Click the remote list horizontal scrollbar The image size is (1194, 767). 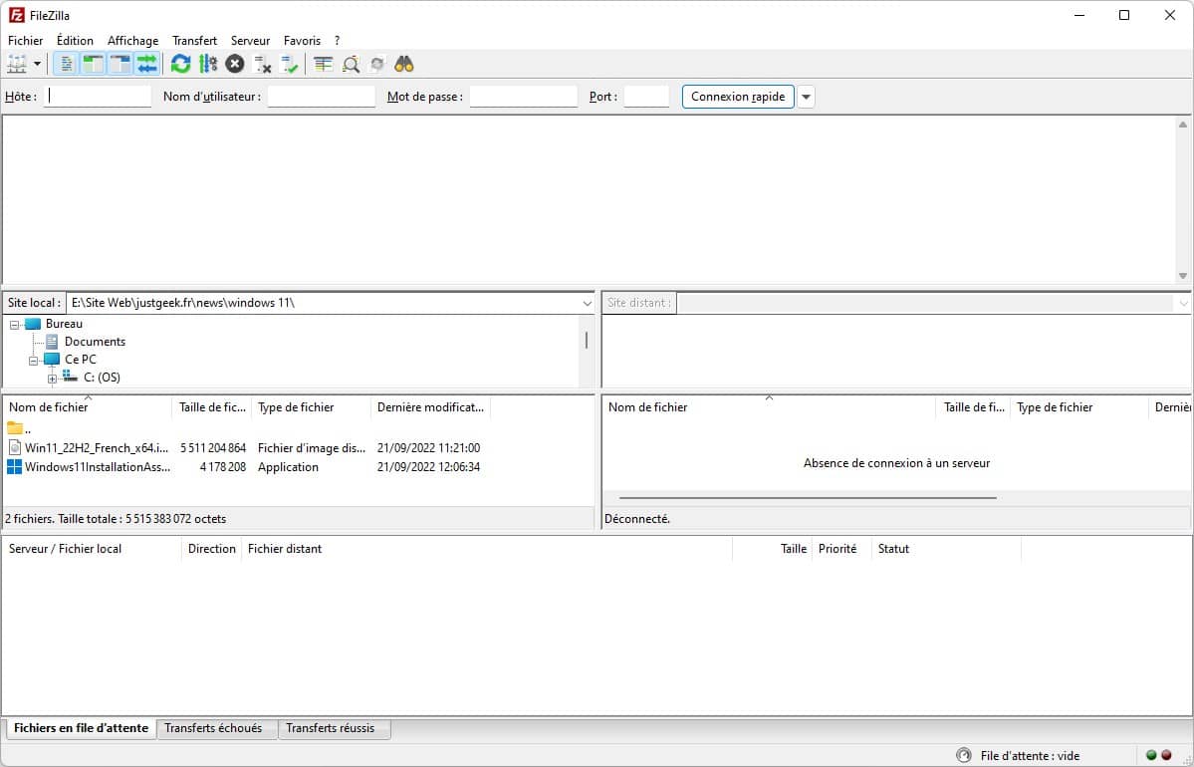tap(808, 498)
